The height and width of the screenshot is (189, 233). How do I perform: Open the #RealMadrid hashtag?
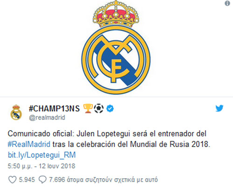[29, 144]
